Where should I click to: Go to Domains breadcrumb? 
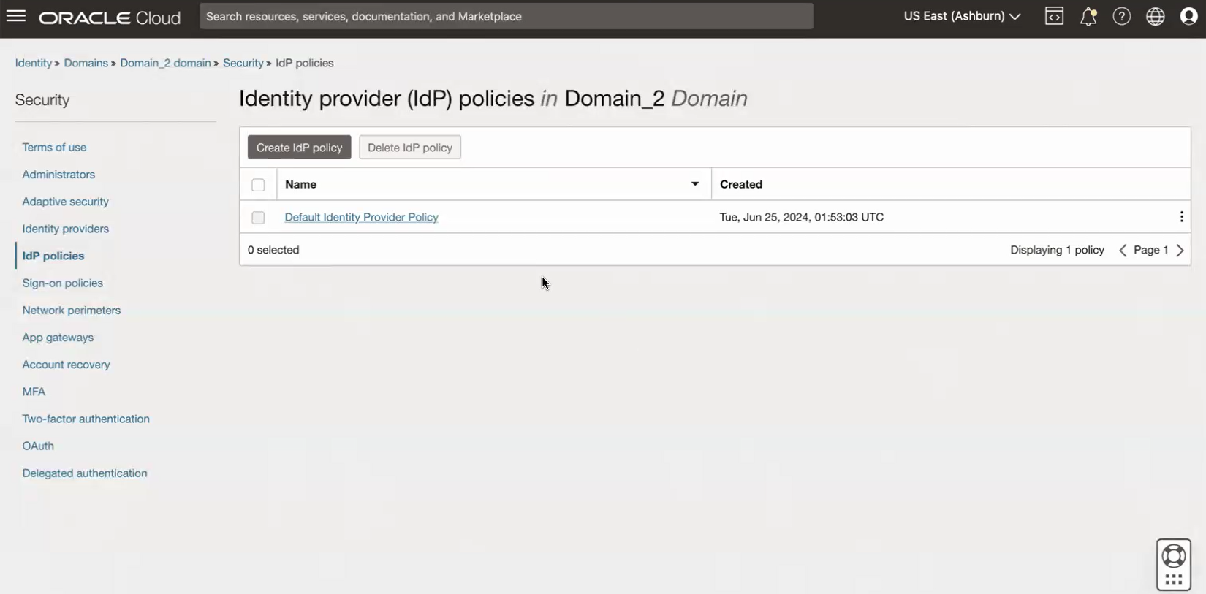(x=86, y=63)
